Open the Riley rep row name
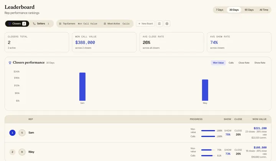 pos(31,152)
